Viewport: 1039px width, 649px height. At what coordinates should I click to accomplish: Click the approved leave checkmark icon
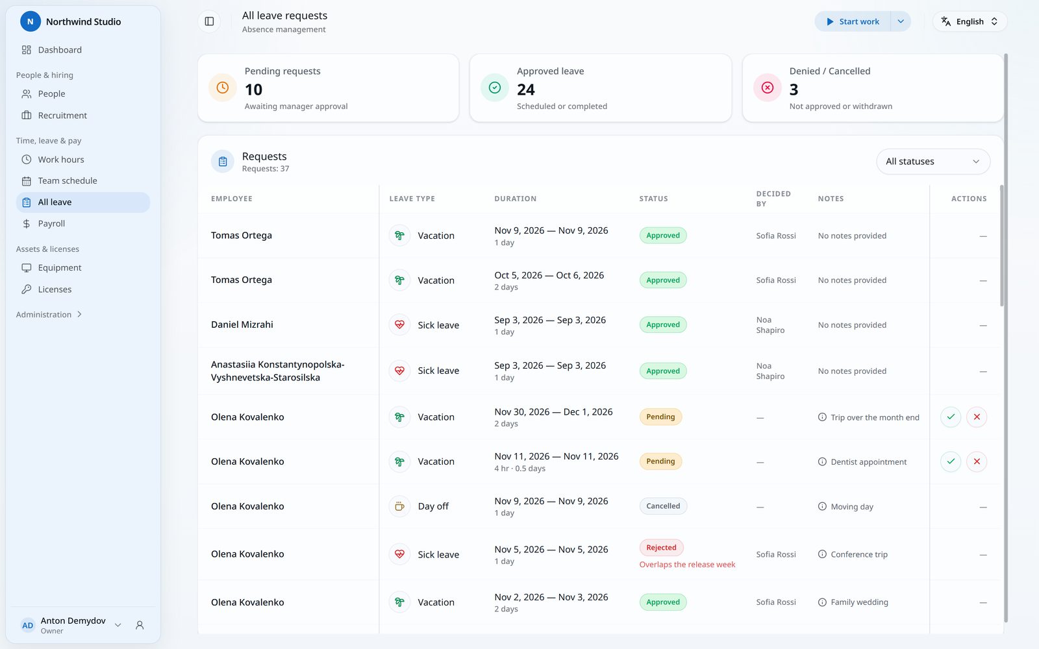coord(495,88)
